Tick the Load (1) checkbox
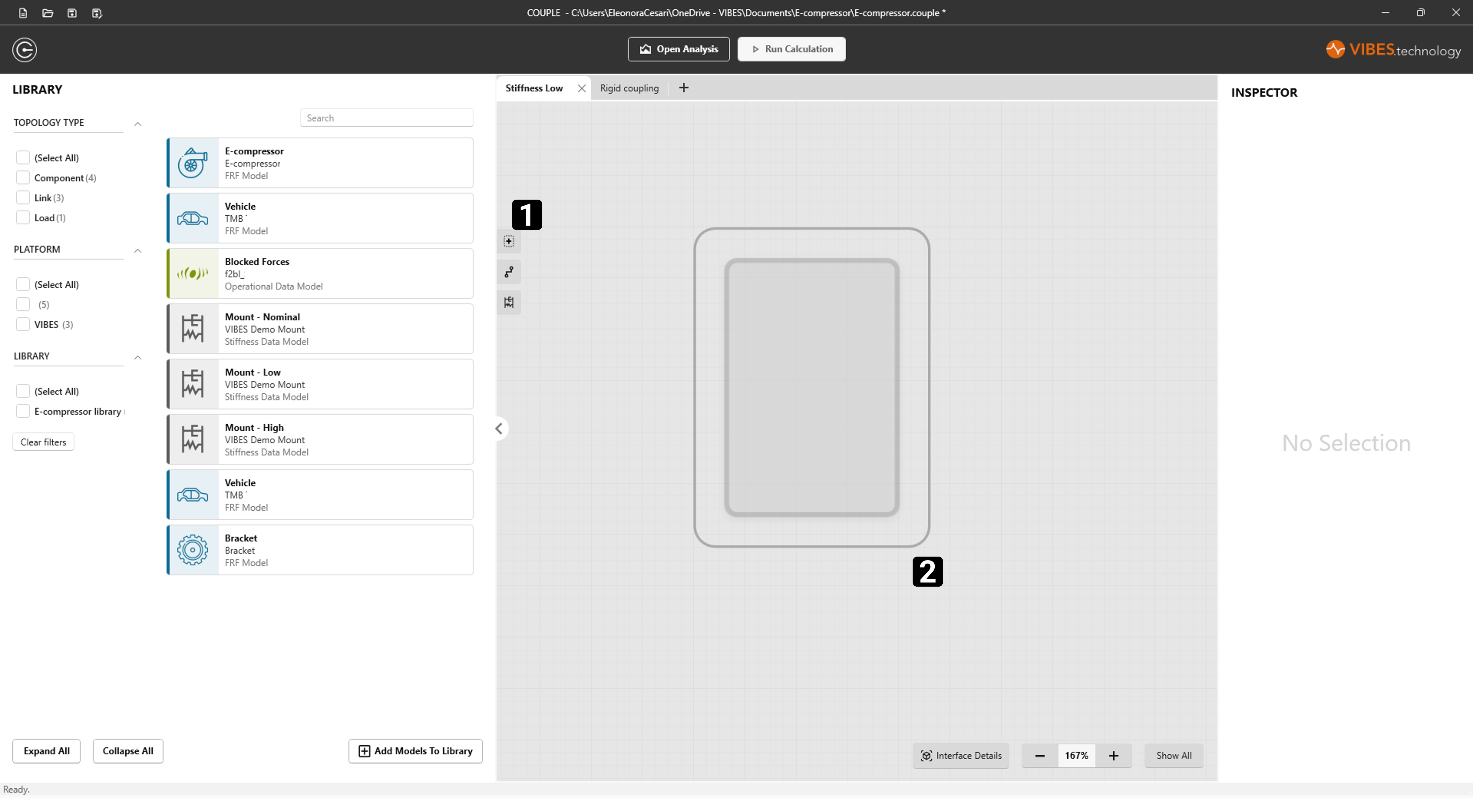Viewport: 1473px width, 798px height. click(23, 217)
